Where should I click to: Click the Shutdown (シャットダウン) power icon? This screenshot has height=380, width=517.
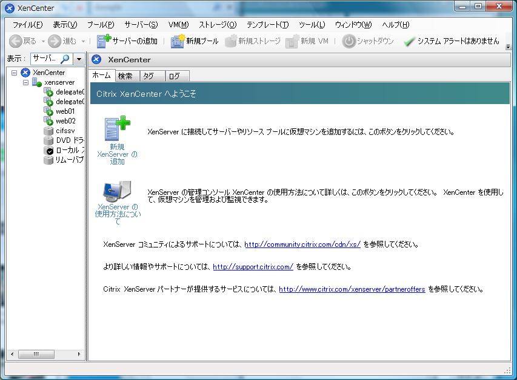349,41
